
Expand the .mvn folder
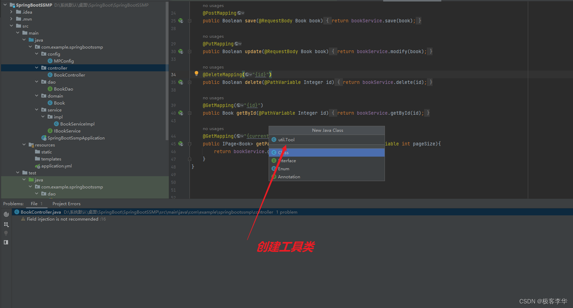[x=11, y=19]
